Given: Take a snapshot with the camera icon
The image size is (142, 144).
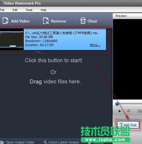Looking at the screenshot, I should [x=140, y=111].
